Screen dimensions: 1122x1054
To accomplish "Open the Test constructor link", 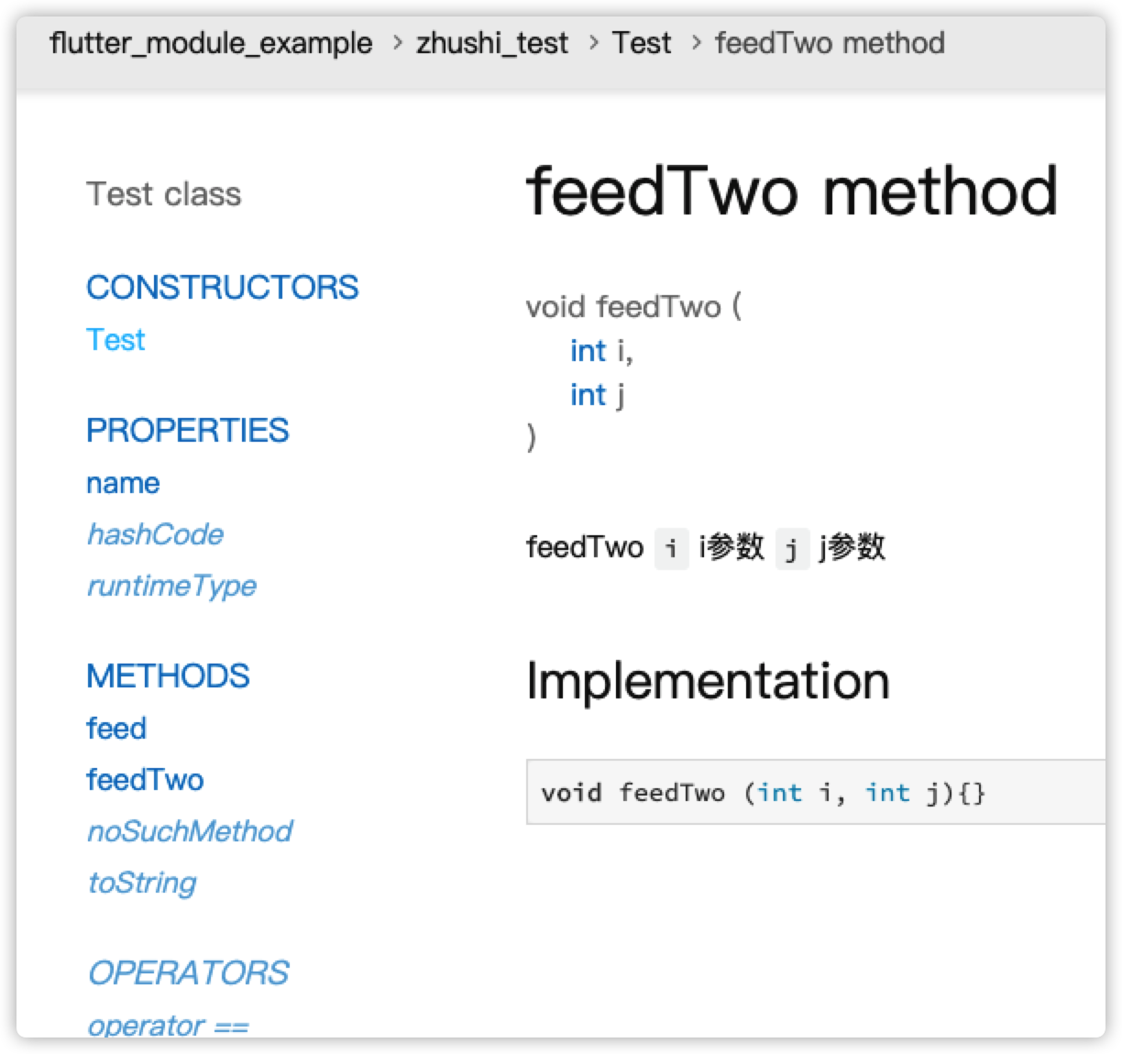I will [x=115, y=339].
